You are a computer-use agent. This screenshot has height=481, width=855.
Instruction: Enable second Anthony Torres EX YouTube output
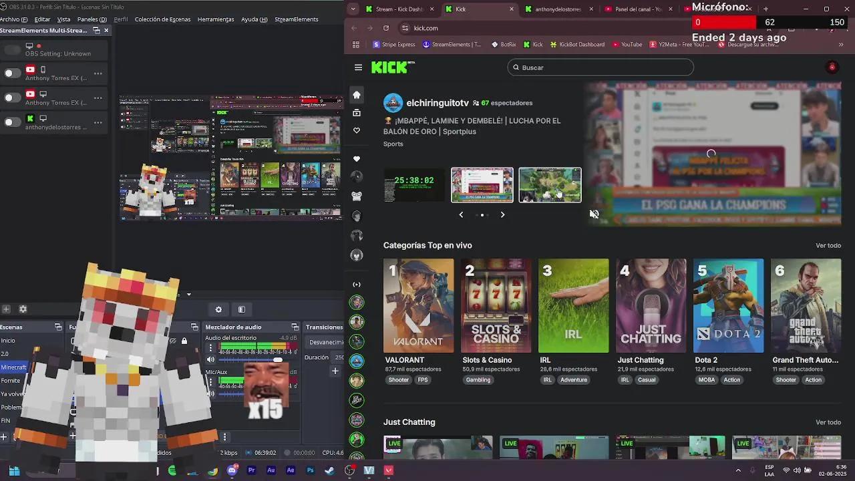click(x=12, y=98)
